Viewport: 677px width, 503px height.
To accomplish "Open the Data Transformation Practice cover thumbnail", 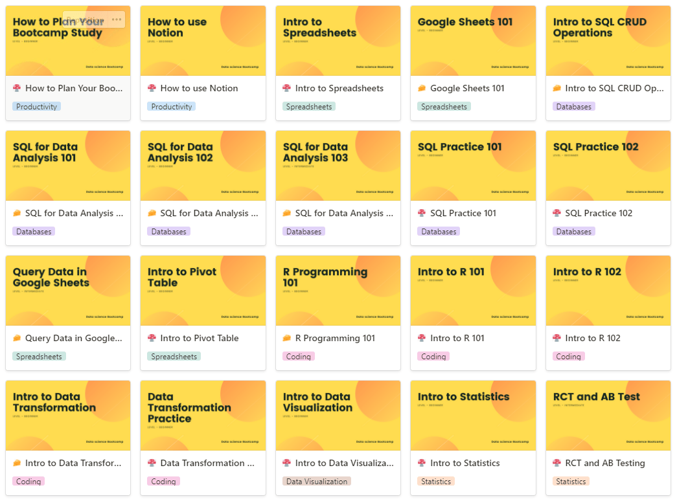I will [203, 416].
